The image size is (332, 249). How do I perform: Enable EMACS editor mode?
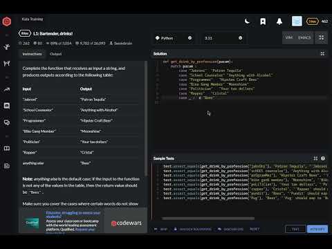tap(304, 37)
